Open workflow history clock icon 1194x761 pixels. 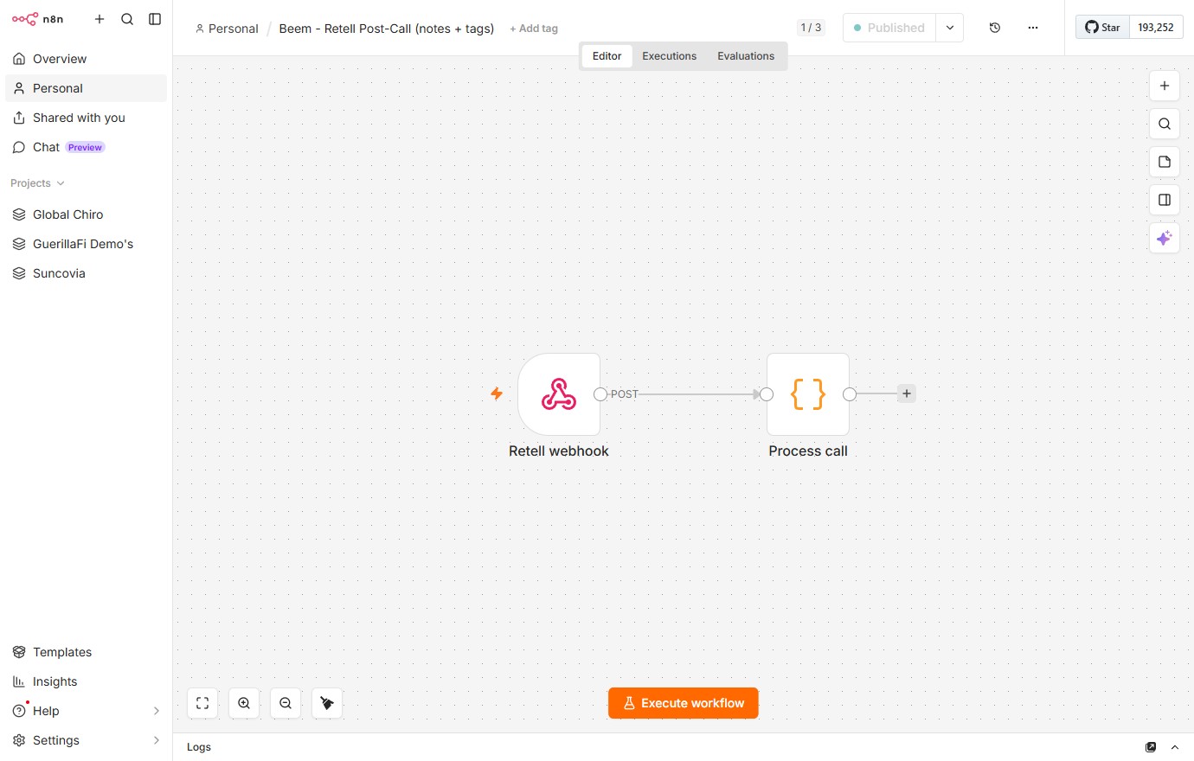[x=995, y=28]
